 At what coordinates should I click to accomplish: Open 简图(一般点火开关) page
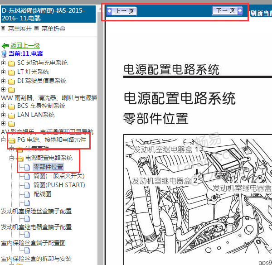[x=59, y=176]
